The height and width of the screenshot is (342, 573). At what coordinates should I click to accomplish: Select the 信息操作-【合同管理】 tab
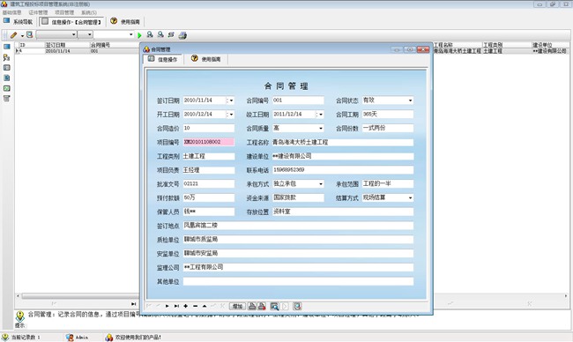(x=71, y=22)
